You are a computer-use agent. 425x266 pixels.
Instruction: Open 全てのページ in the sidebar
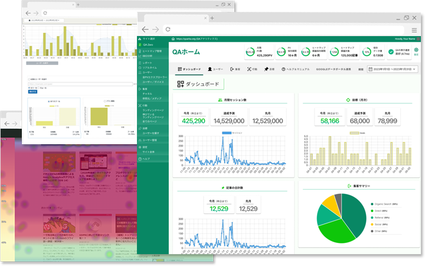point(149,122)
